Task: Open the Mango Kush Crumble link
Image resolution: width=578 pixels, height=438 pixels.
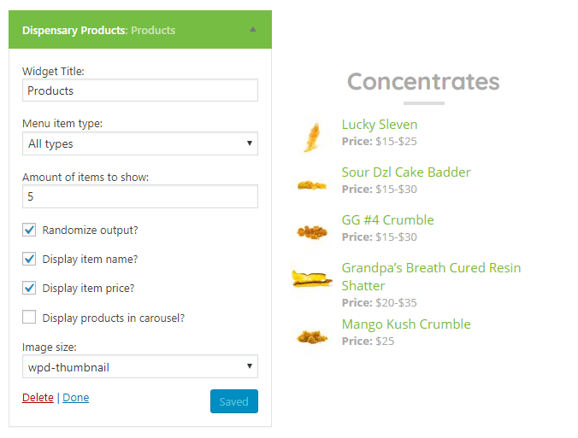Action: click(x=406, y=324)
